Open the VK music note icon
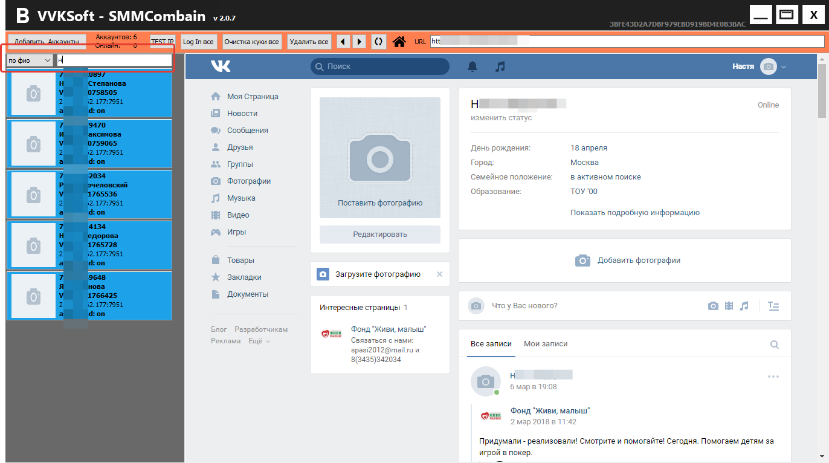The width and height of the screenshot is (829, 463). pyautogui.click(x=500, y=66)
